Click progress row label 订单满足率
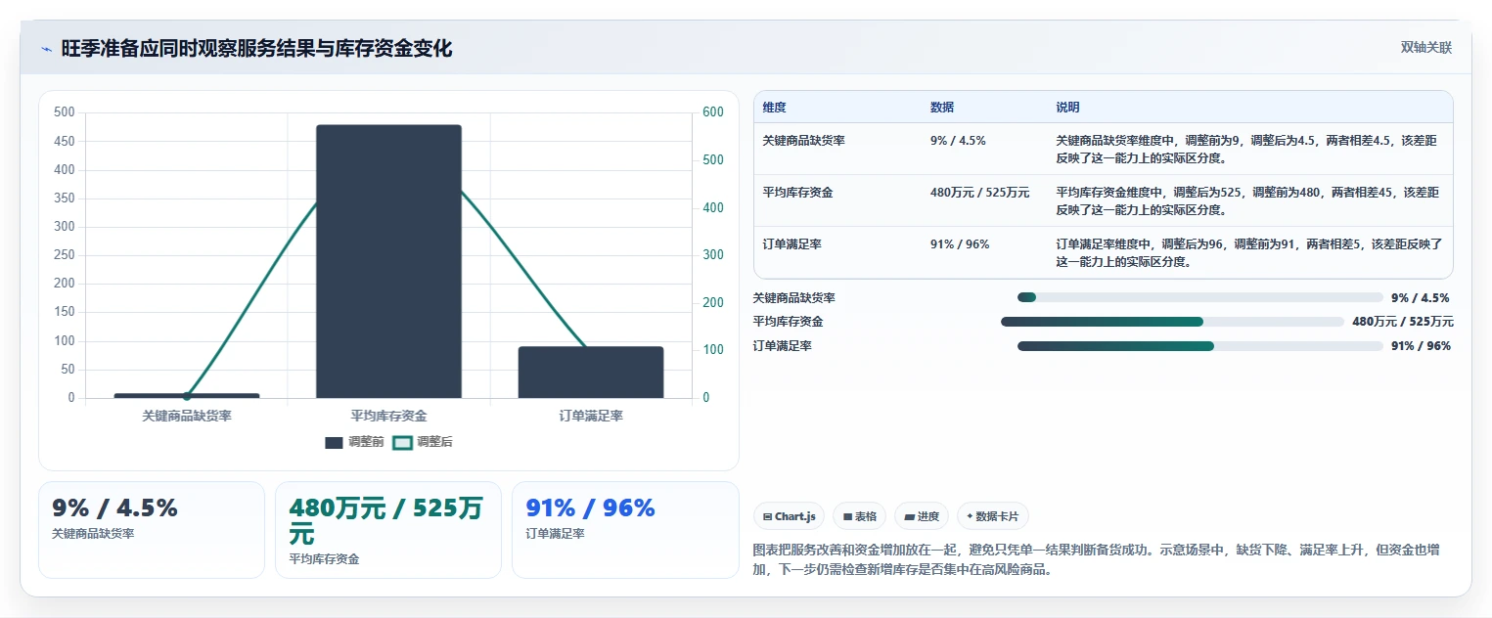Viewport: 1492px width, 618px height. [x=782, y=346]
